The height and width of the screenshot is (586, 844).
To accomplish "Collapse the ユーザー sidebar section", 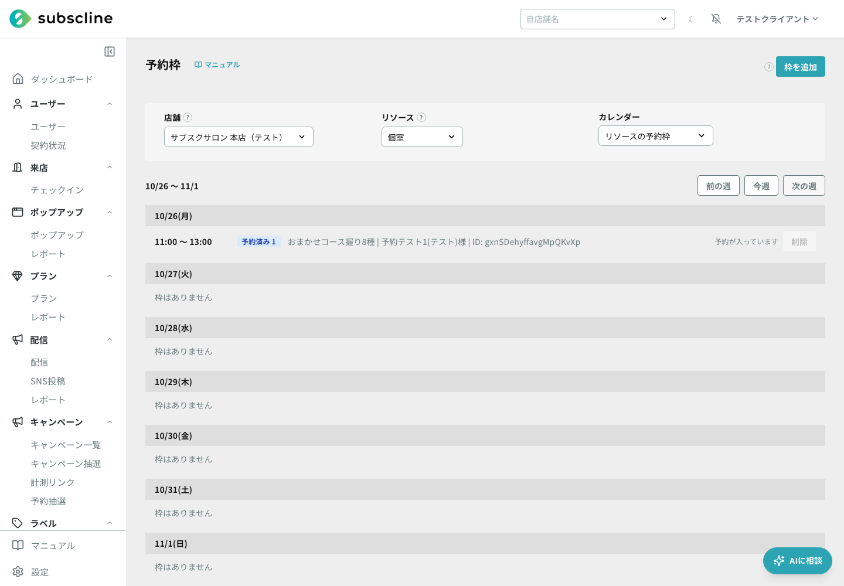I will click(110, 104).
